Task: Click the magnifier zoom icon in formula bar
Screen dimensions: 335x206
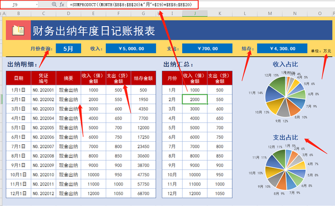Action: [54, 5]
